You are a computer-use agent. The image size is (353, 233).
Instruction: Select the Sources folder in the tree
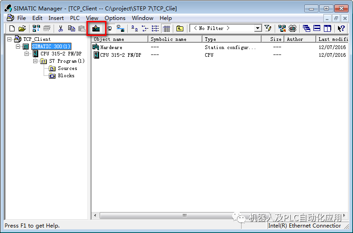(67, 68)
